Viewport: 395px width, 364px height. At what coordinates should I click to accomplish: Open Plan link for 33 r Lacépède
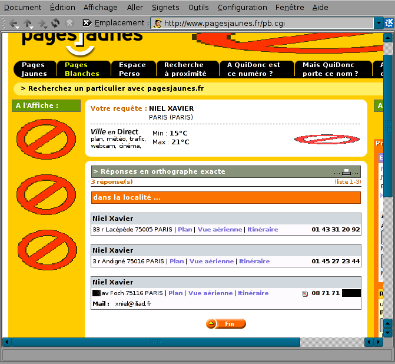[185, 230]
